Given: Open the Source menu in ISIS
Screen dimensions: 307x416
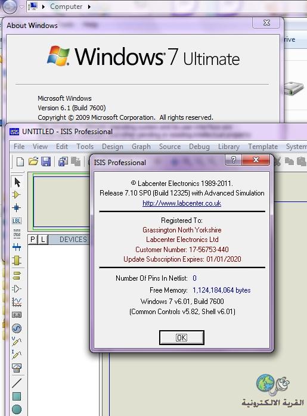Looking at the screenshot, I should tap(170, 147).
